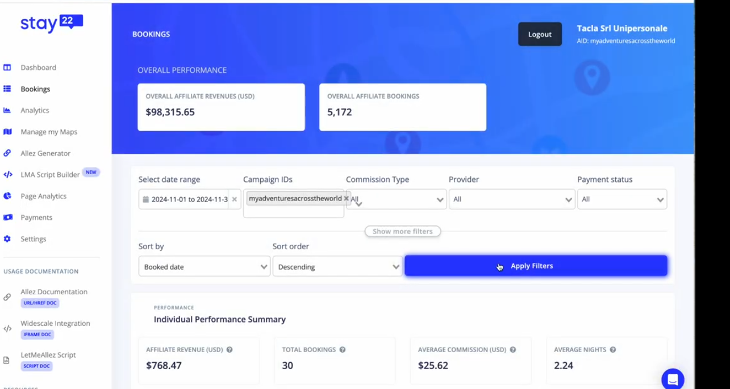Image resolution: width=730 pixels, height=389 pixels.
Task: Click the Stay22 logo
Action: coord(52,23)
